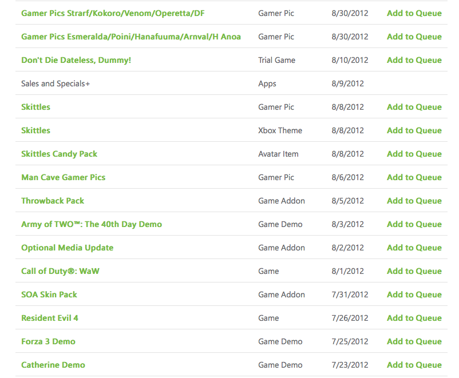Select 'Game Addon' type in Optional Media Update row
The image size is (459, 378).
pyautogui.click(x=282, y=248)
